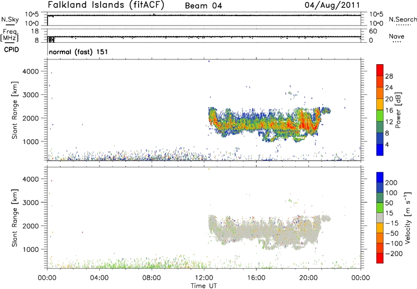Click the '12:00' time tick label
Screen dimensions: 417x289
click(204, 278)
